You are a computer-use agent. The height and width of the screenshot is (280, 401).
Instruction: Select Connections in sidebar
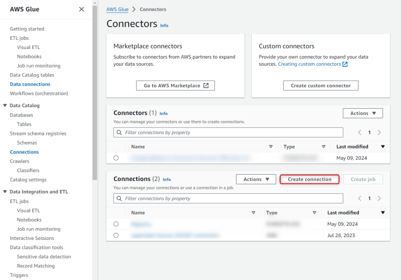(24, 152)
